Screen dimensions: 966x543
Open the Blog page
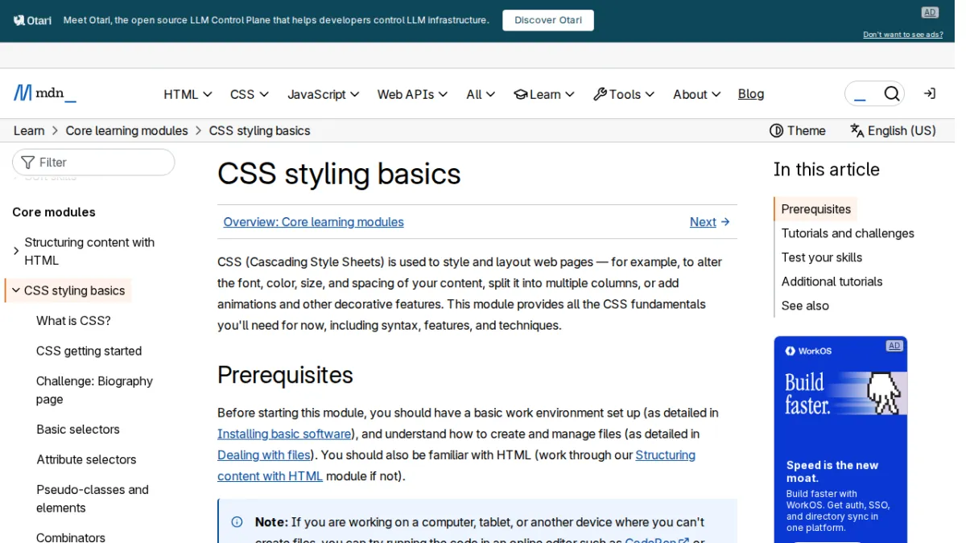(750, 94)
